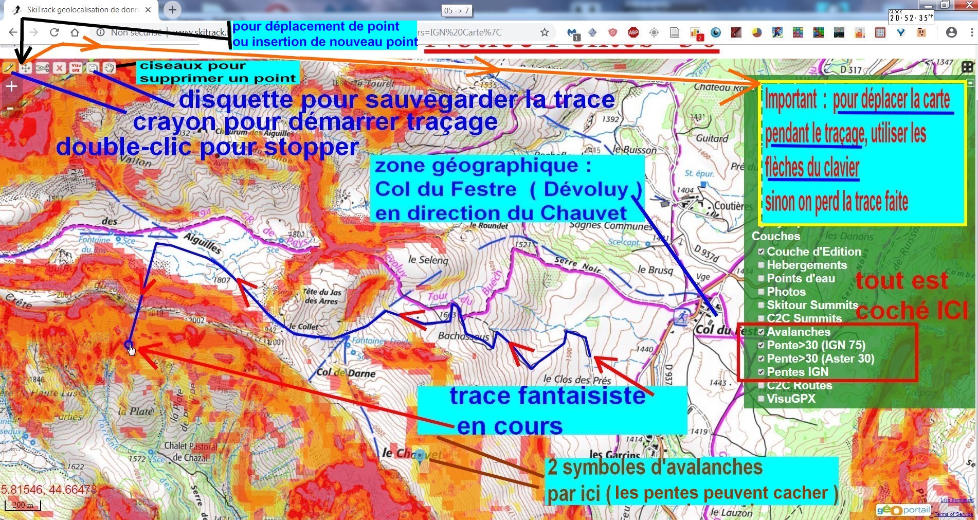Select the pencil tool to start tracing
Viewport: 978px width, 520px height.
(9, 67)
